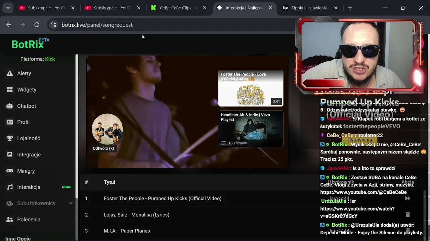Open the Minigry gamepad icon
Image resolution: width=430 pixels, height=241 pixels.
pyautogui.click(x=10, y=171)
